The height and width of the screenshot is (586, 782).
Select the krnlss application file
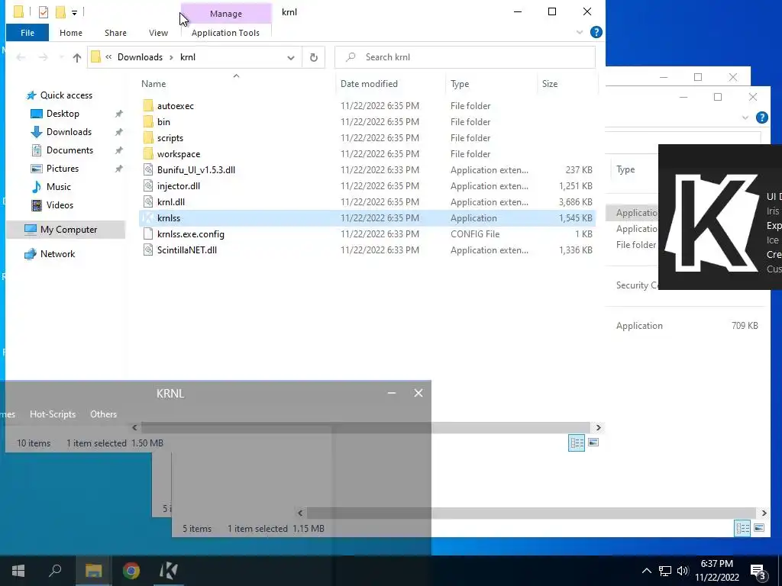(367, 217)
